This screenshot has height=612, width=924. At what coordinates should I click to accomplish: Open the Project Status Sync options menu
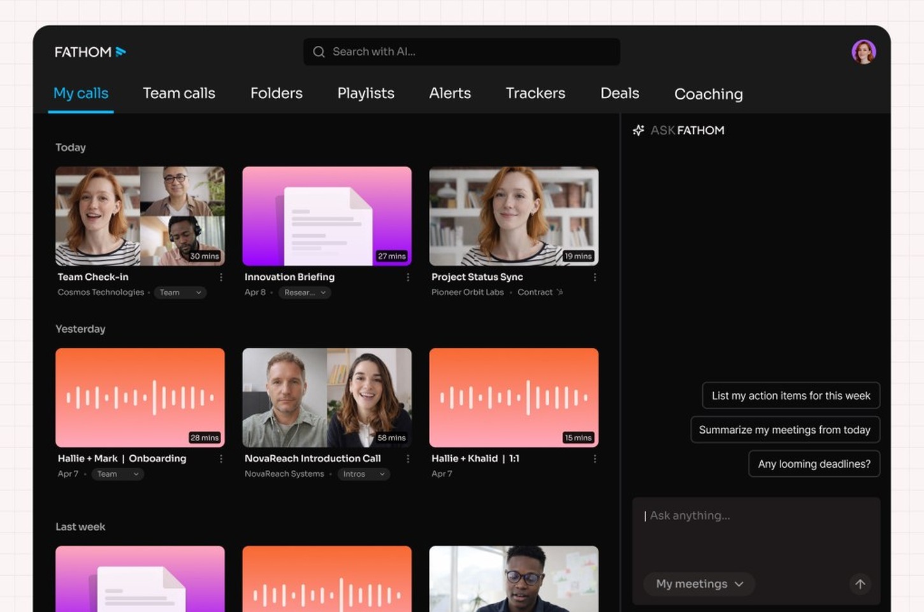click(x=595, y=277)
